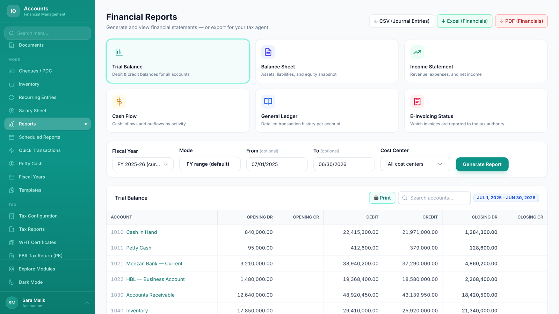Viewport: 559px width, 314px height.
Task: Click the Fiscal Years calendar icon
Action: (12, 177)
